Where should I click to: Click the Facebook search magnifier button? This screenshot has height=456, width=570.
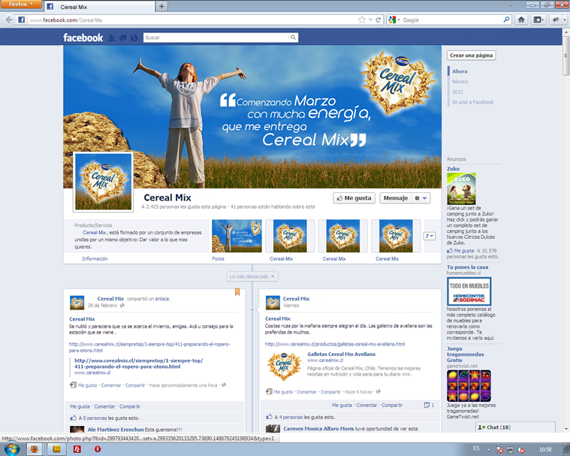[x=293, y=38]
